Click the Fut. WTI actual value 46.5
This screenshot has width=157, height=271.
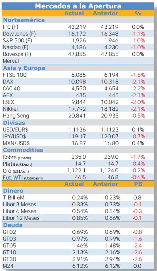80,177
